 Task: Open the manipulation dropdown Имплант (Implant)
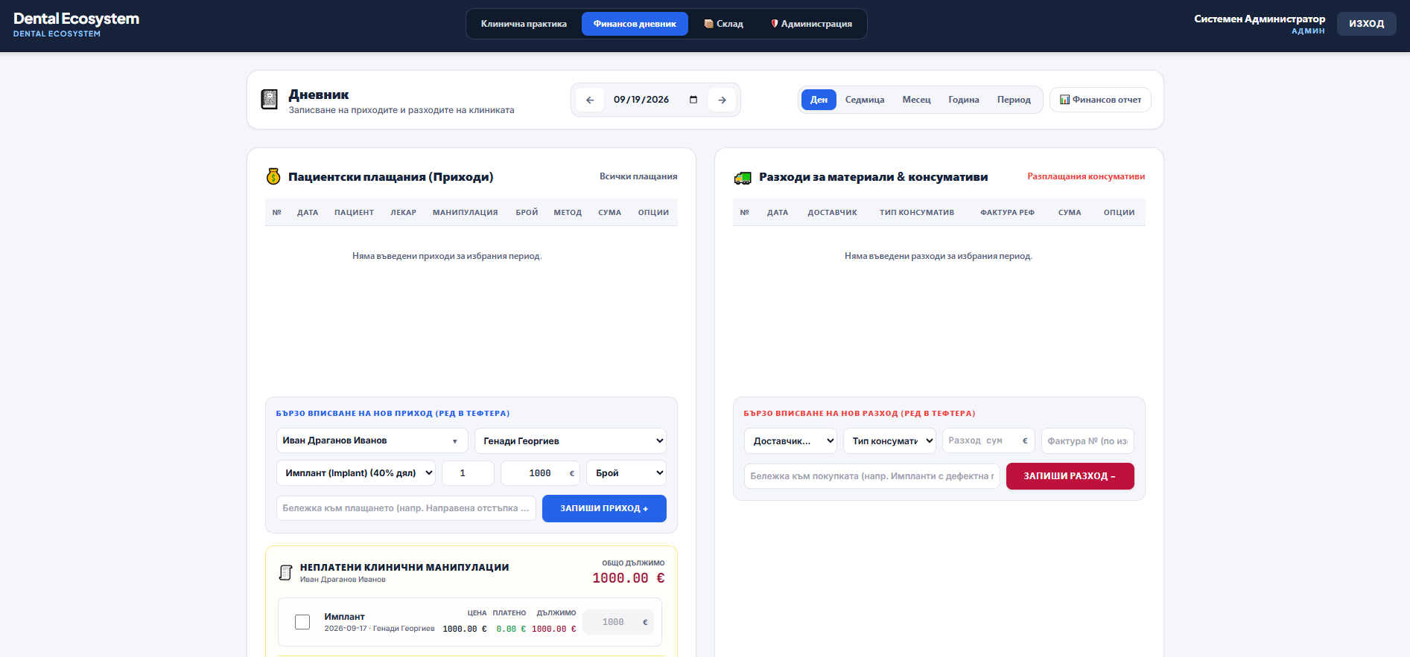356,473
